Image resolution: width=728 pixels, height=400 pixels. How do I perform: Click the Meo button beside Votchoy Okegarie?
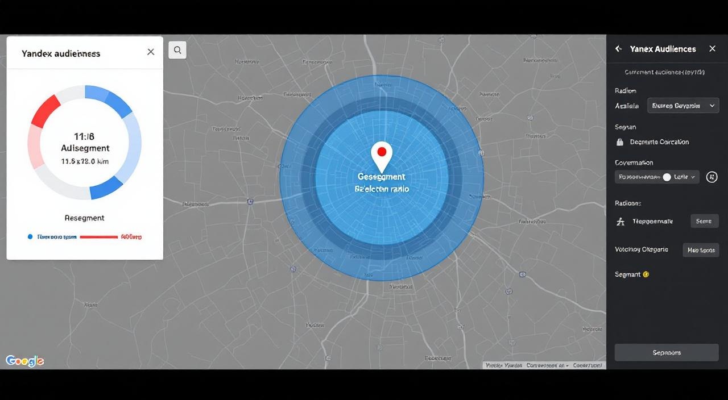tap(701, 250)
